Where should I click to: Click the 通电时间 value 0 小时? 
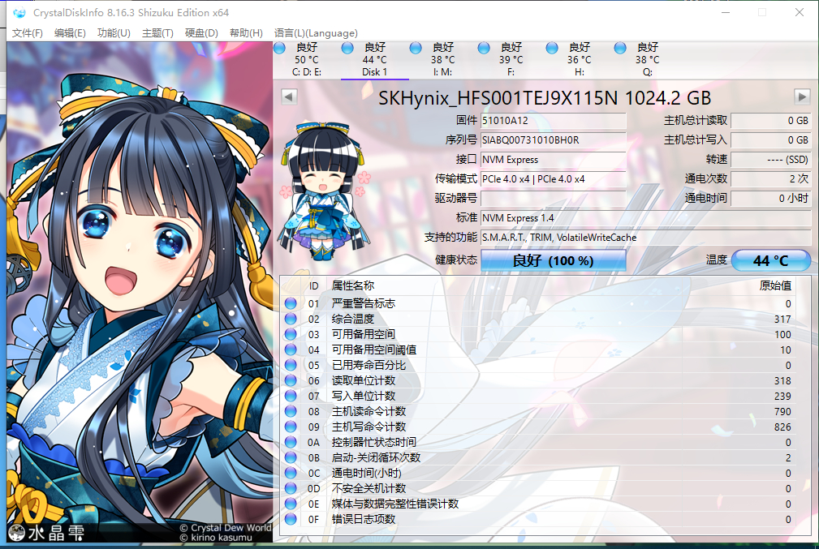[x=771, y=199]
